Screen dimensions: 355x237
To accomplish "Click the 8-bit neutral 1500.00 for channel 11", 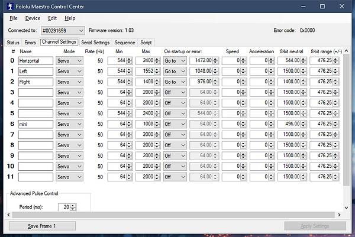I will (x=291, y=177).
